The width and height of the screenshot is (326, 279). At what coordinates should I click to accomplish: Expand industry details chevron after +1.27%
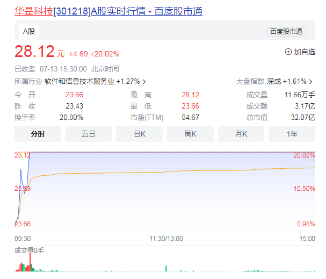[x=144, y=82]
